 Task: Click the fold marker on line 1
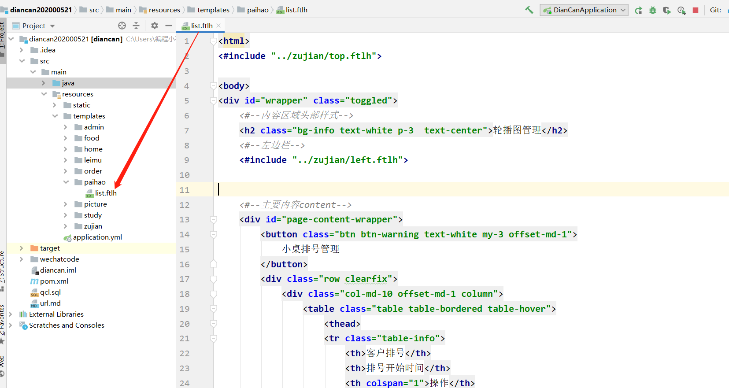click(214, 41)
